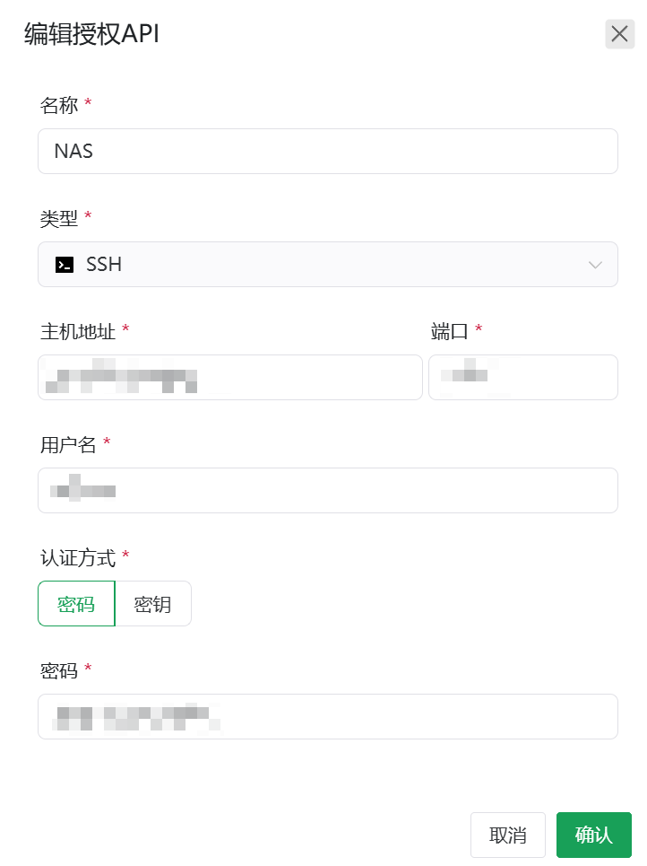Click into the 主机地址 input field
647x866 pixels.
(229, 377)
